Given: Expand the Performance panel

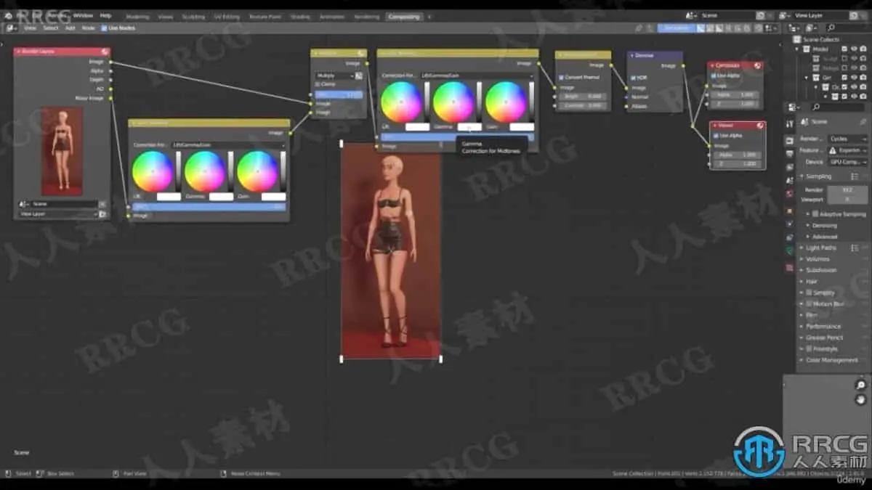Looking at the screenshot, I should (x=822, y=326).
